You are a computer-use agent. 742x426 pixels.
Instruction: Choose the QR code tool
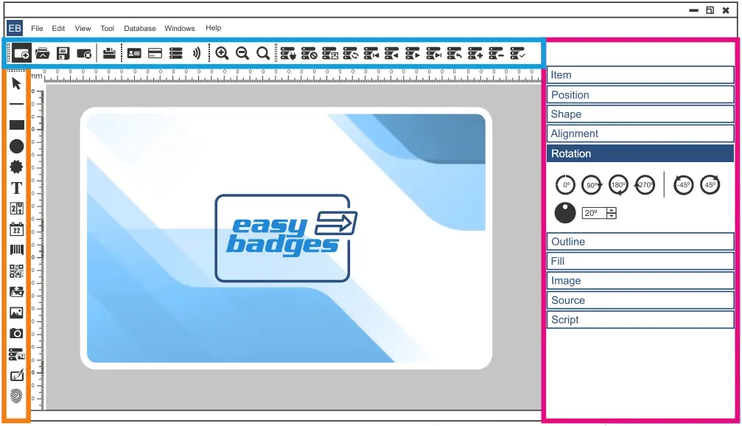pos(15,270)
